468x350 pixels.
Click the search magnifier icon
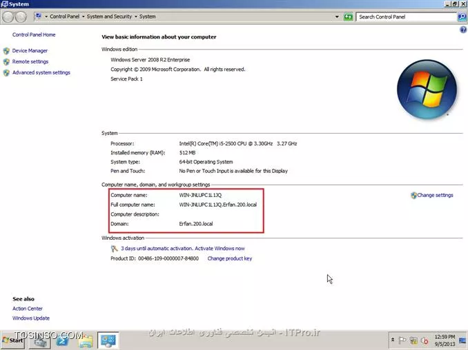coord(461,17)
